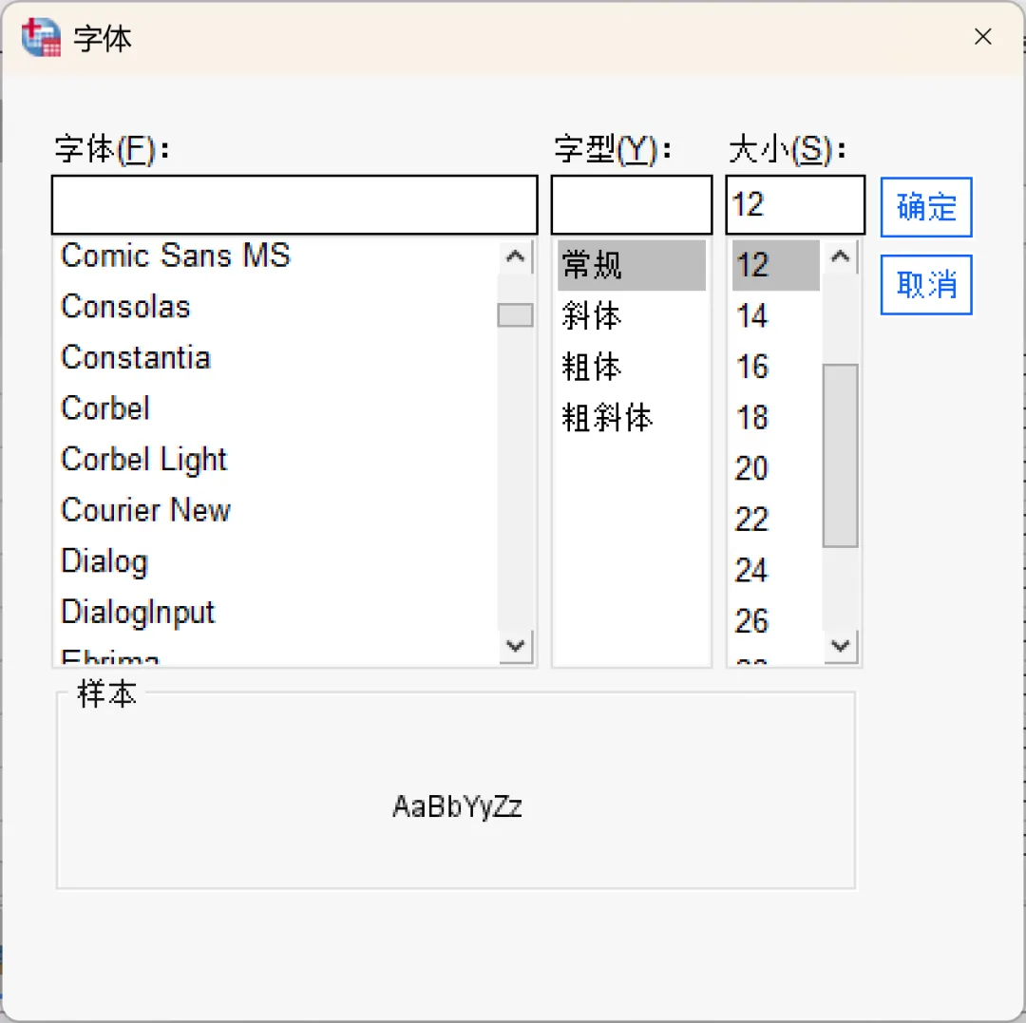The width and height of the screenshot is (1026, 1023).
Task: Set font size to 18
Action: tap(752, 418)
